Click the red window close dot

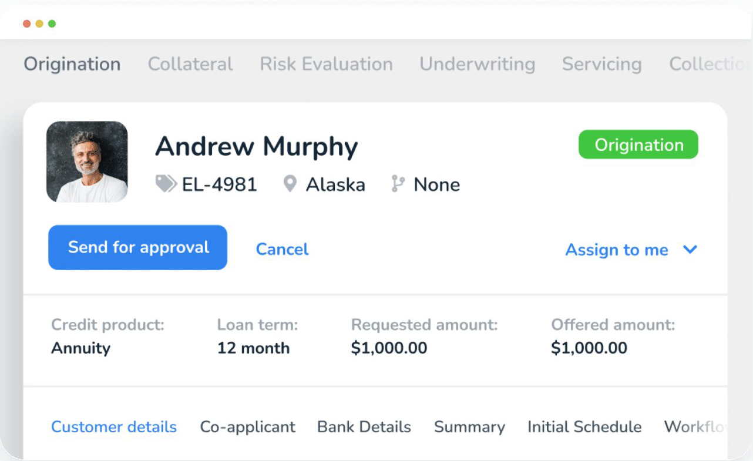tap(26, 23)
